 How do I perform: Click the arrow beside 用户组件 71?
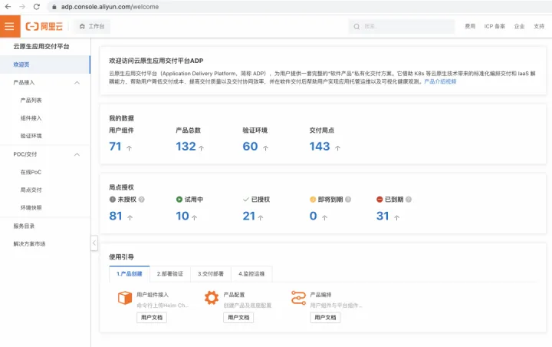(x=130, y=148)
